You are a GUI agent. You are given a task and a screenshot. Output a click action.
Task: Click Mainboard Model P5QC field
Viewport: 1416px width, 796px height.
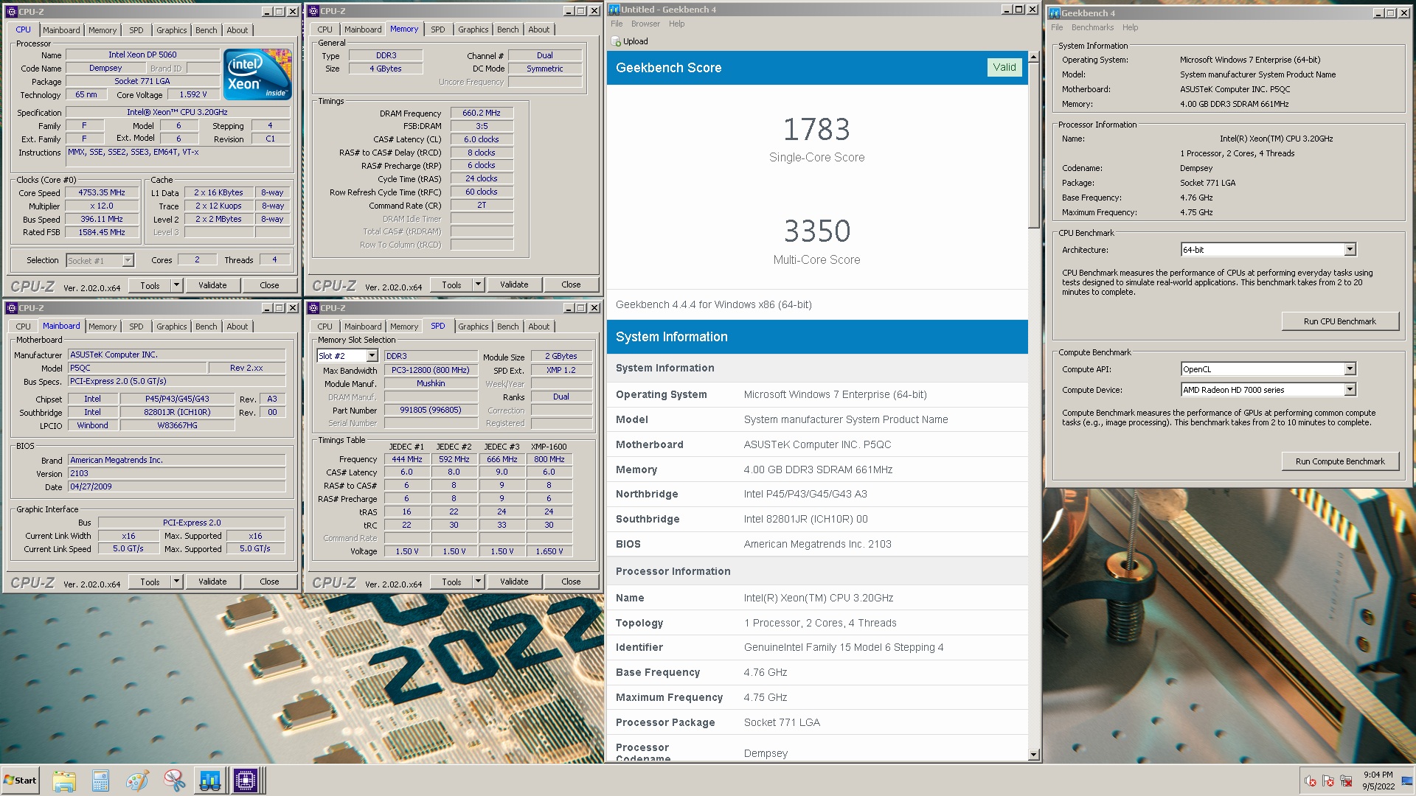click(x=137, y=368)
